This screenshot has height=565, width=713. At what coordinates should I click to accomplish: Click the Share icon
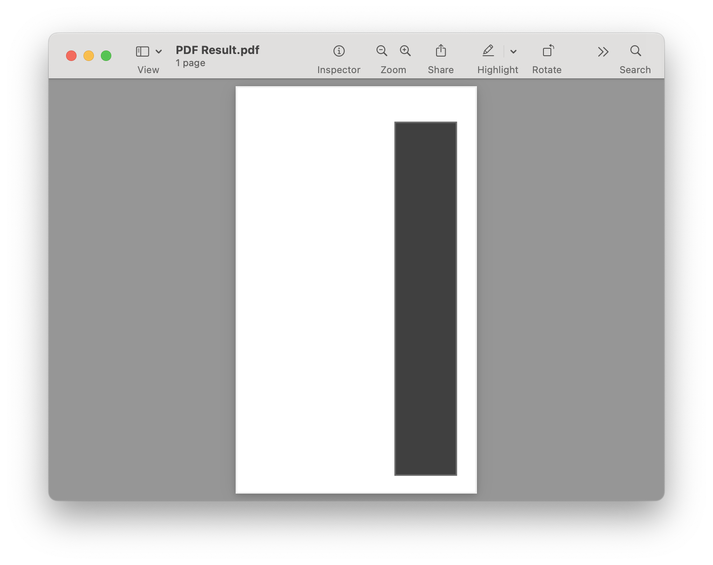[x=440, y=51]
